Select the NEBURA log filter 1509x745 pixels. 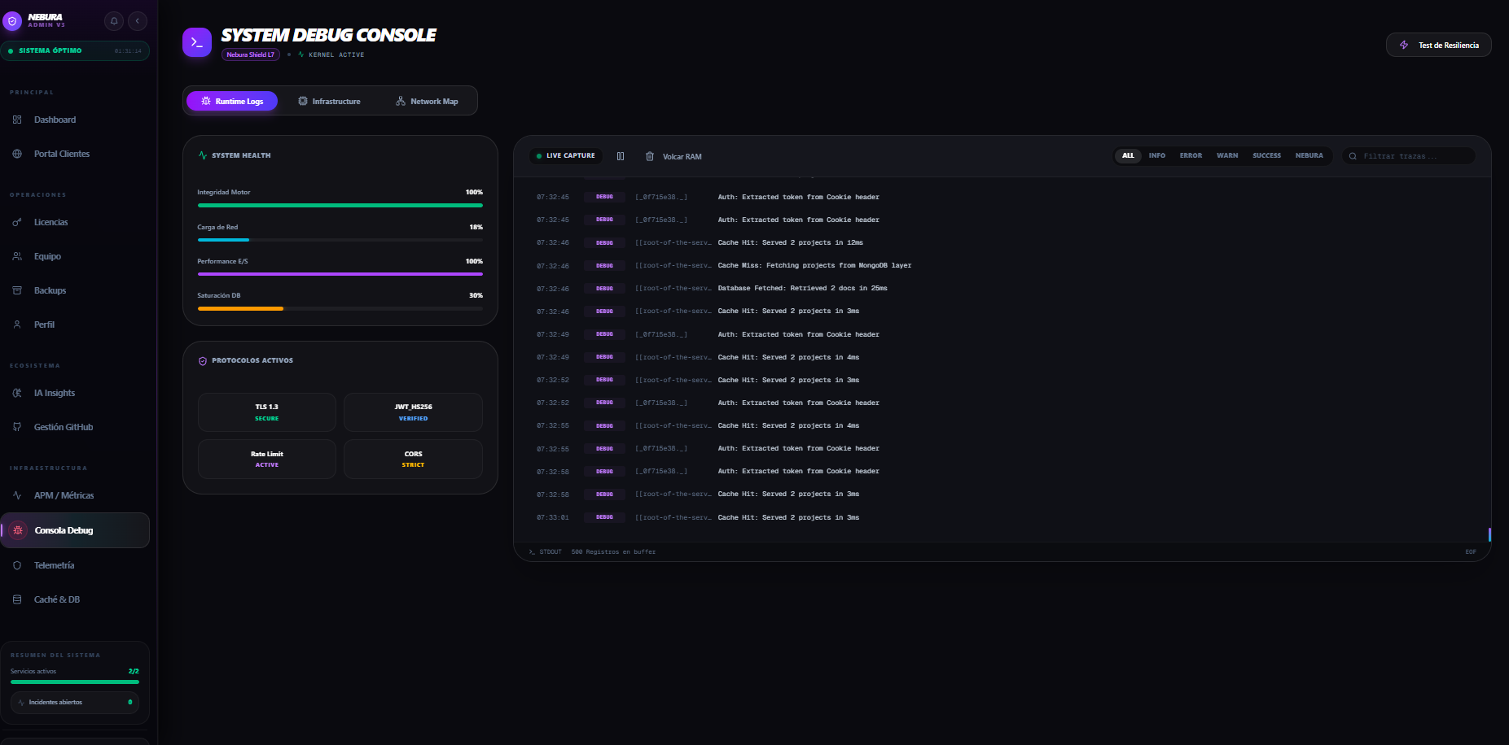(1309, 155)
